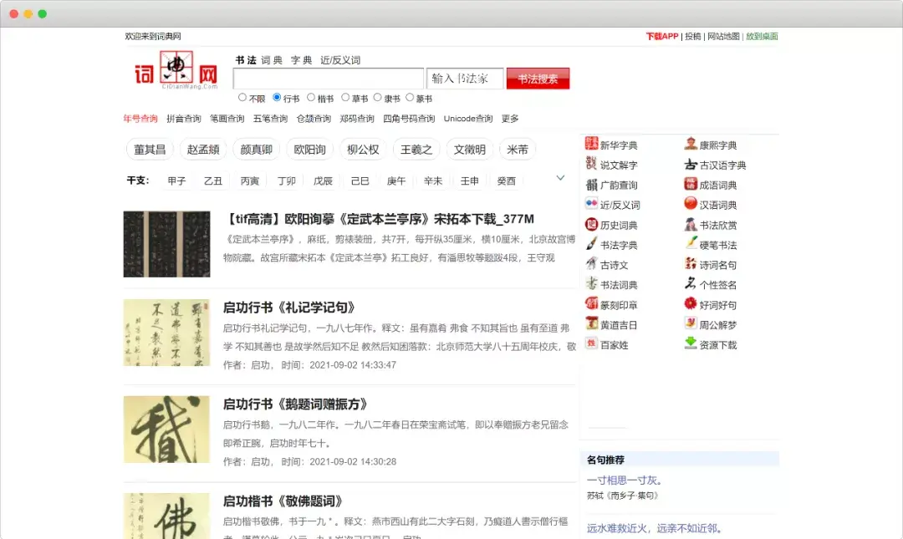This screenshot has height=539, width=903.
Task: Select the 楷书 radio button
Action: click(311, 98)
